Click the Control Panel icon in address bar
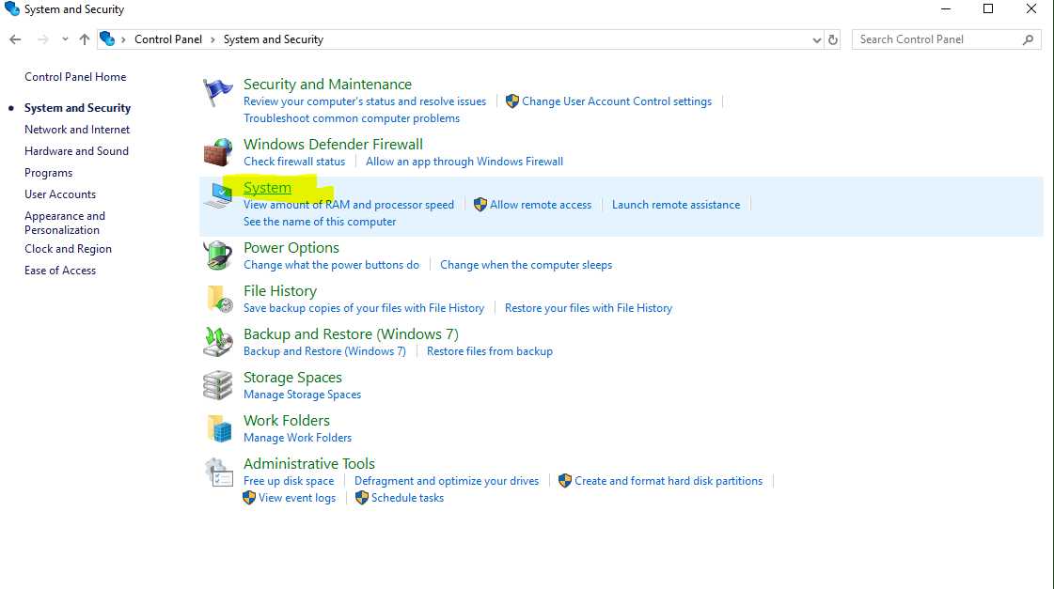Image resolution: width=1054 pixels, height=589 pixels. pyautogui.click(x=107, y=39)
